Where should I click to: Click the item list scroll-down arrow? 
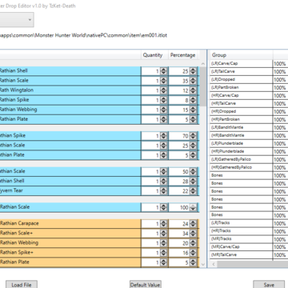(x=202, y=265)
